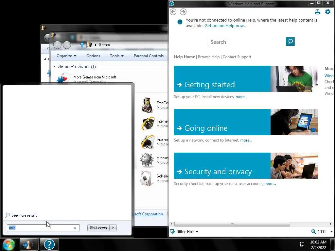The height and width of the screenshot is (251, 335).
Task: Click into the Help Search field
Action: pyautogui.click(x=247, y=42)
